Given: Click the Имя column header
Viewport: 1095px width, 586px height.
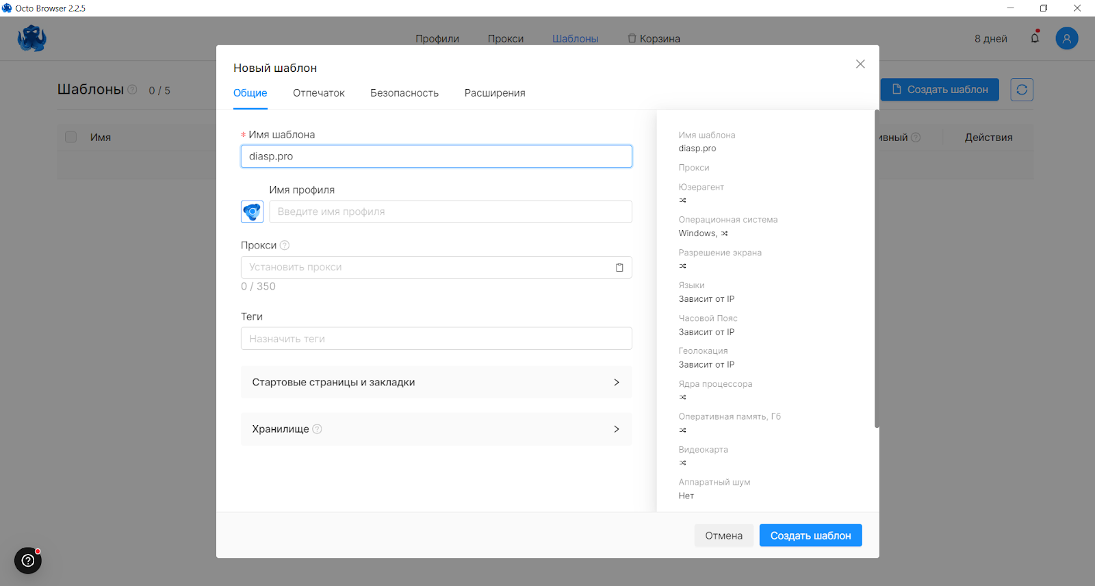Looking at the screenshot, I should [x=101, y=138].
